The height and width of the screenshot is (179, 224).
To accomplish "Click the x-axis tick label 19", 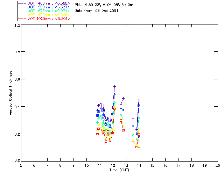I will 205,165.
